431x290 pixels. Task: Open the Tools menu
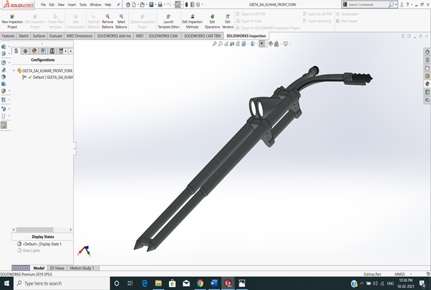83,4
